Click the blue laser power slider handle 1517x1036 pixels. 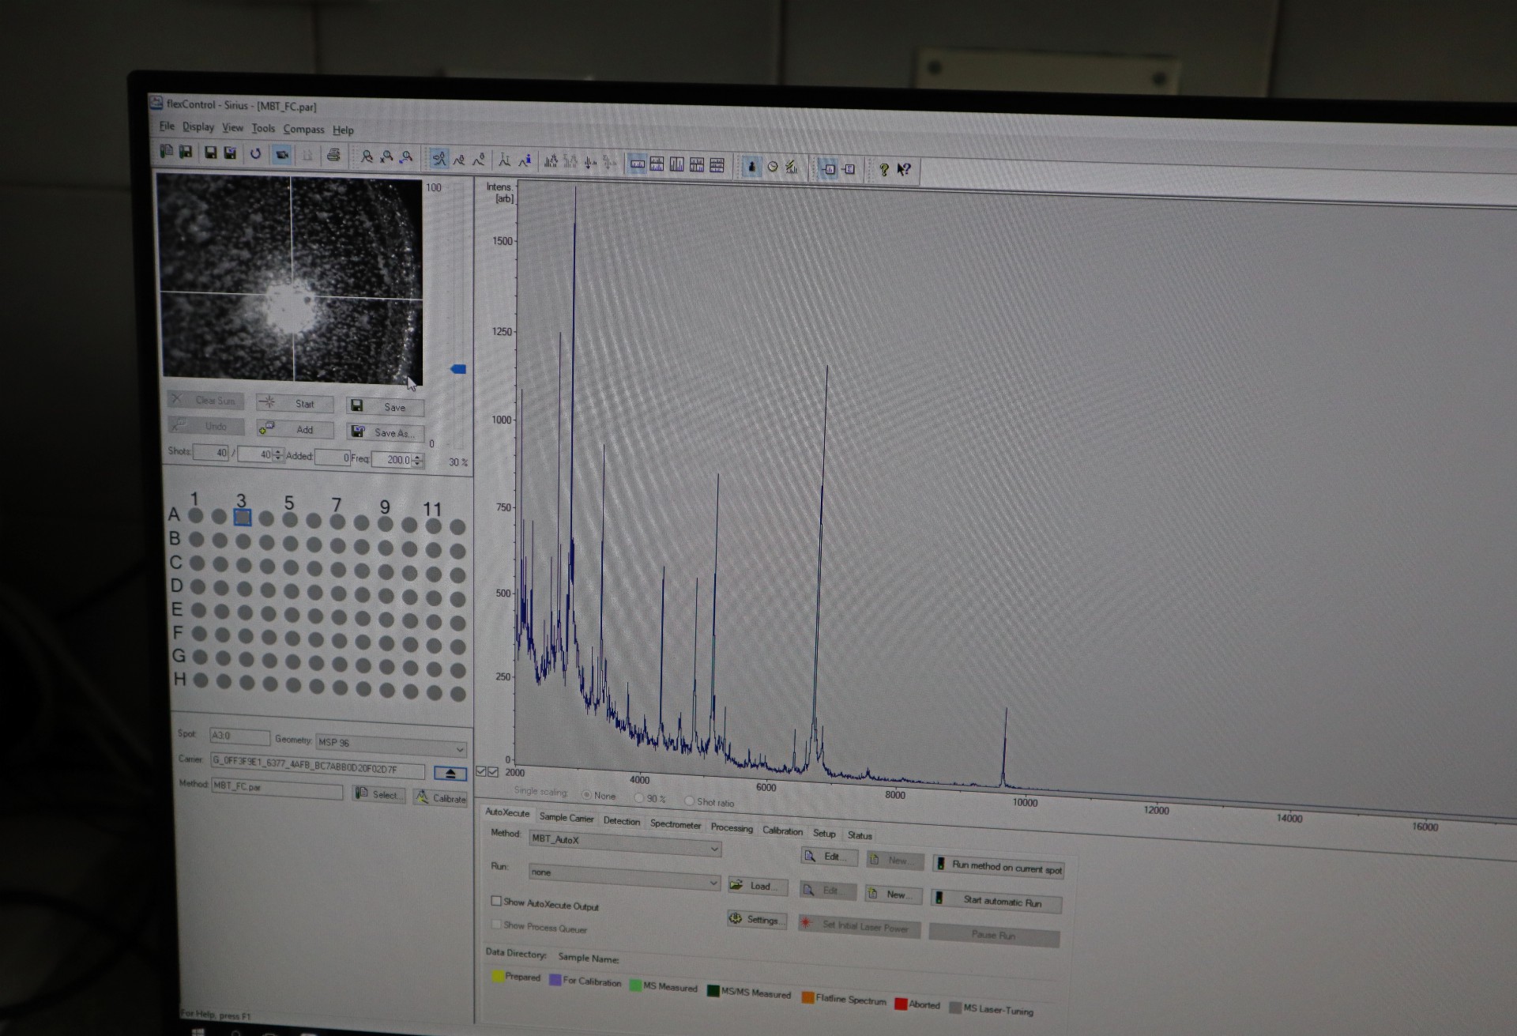[458, 369]
